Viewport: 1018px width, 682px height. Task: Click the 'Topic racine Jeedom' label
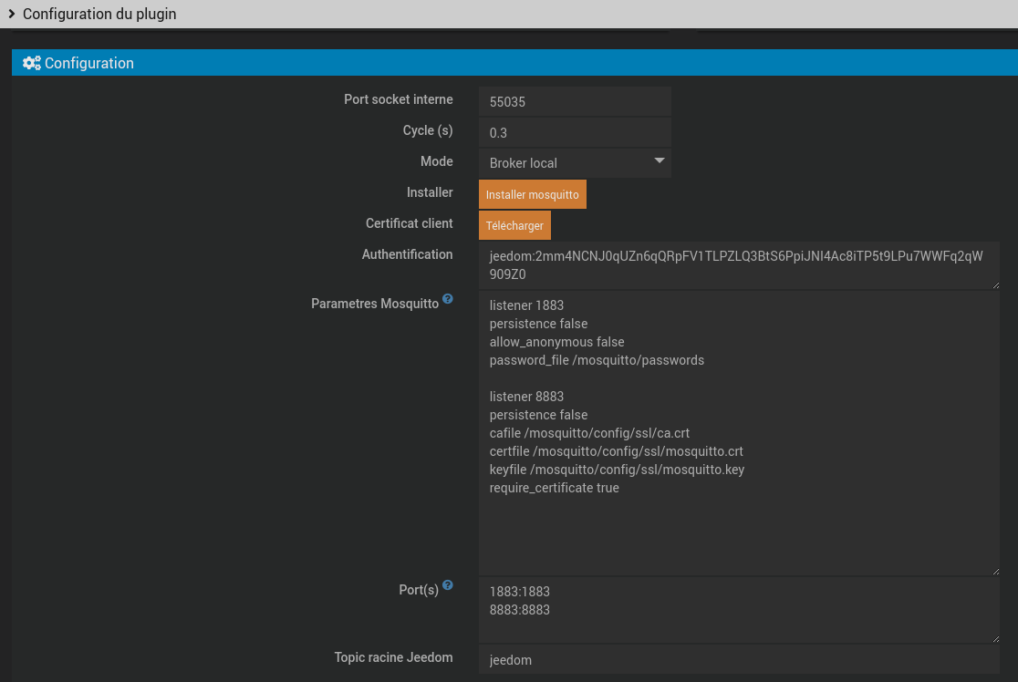(x=393, y=657)
